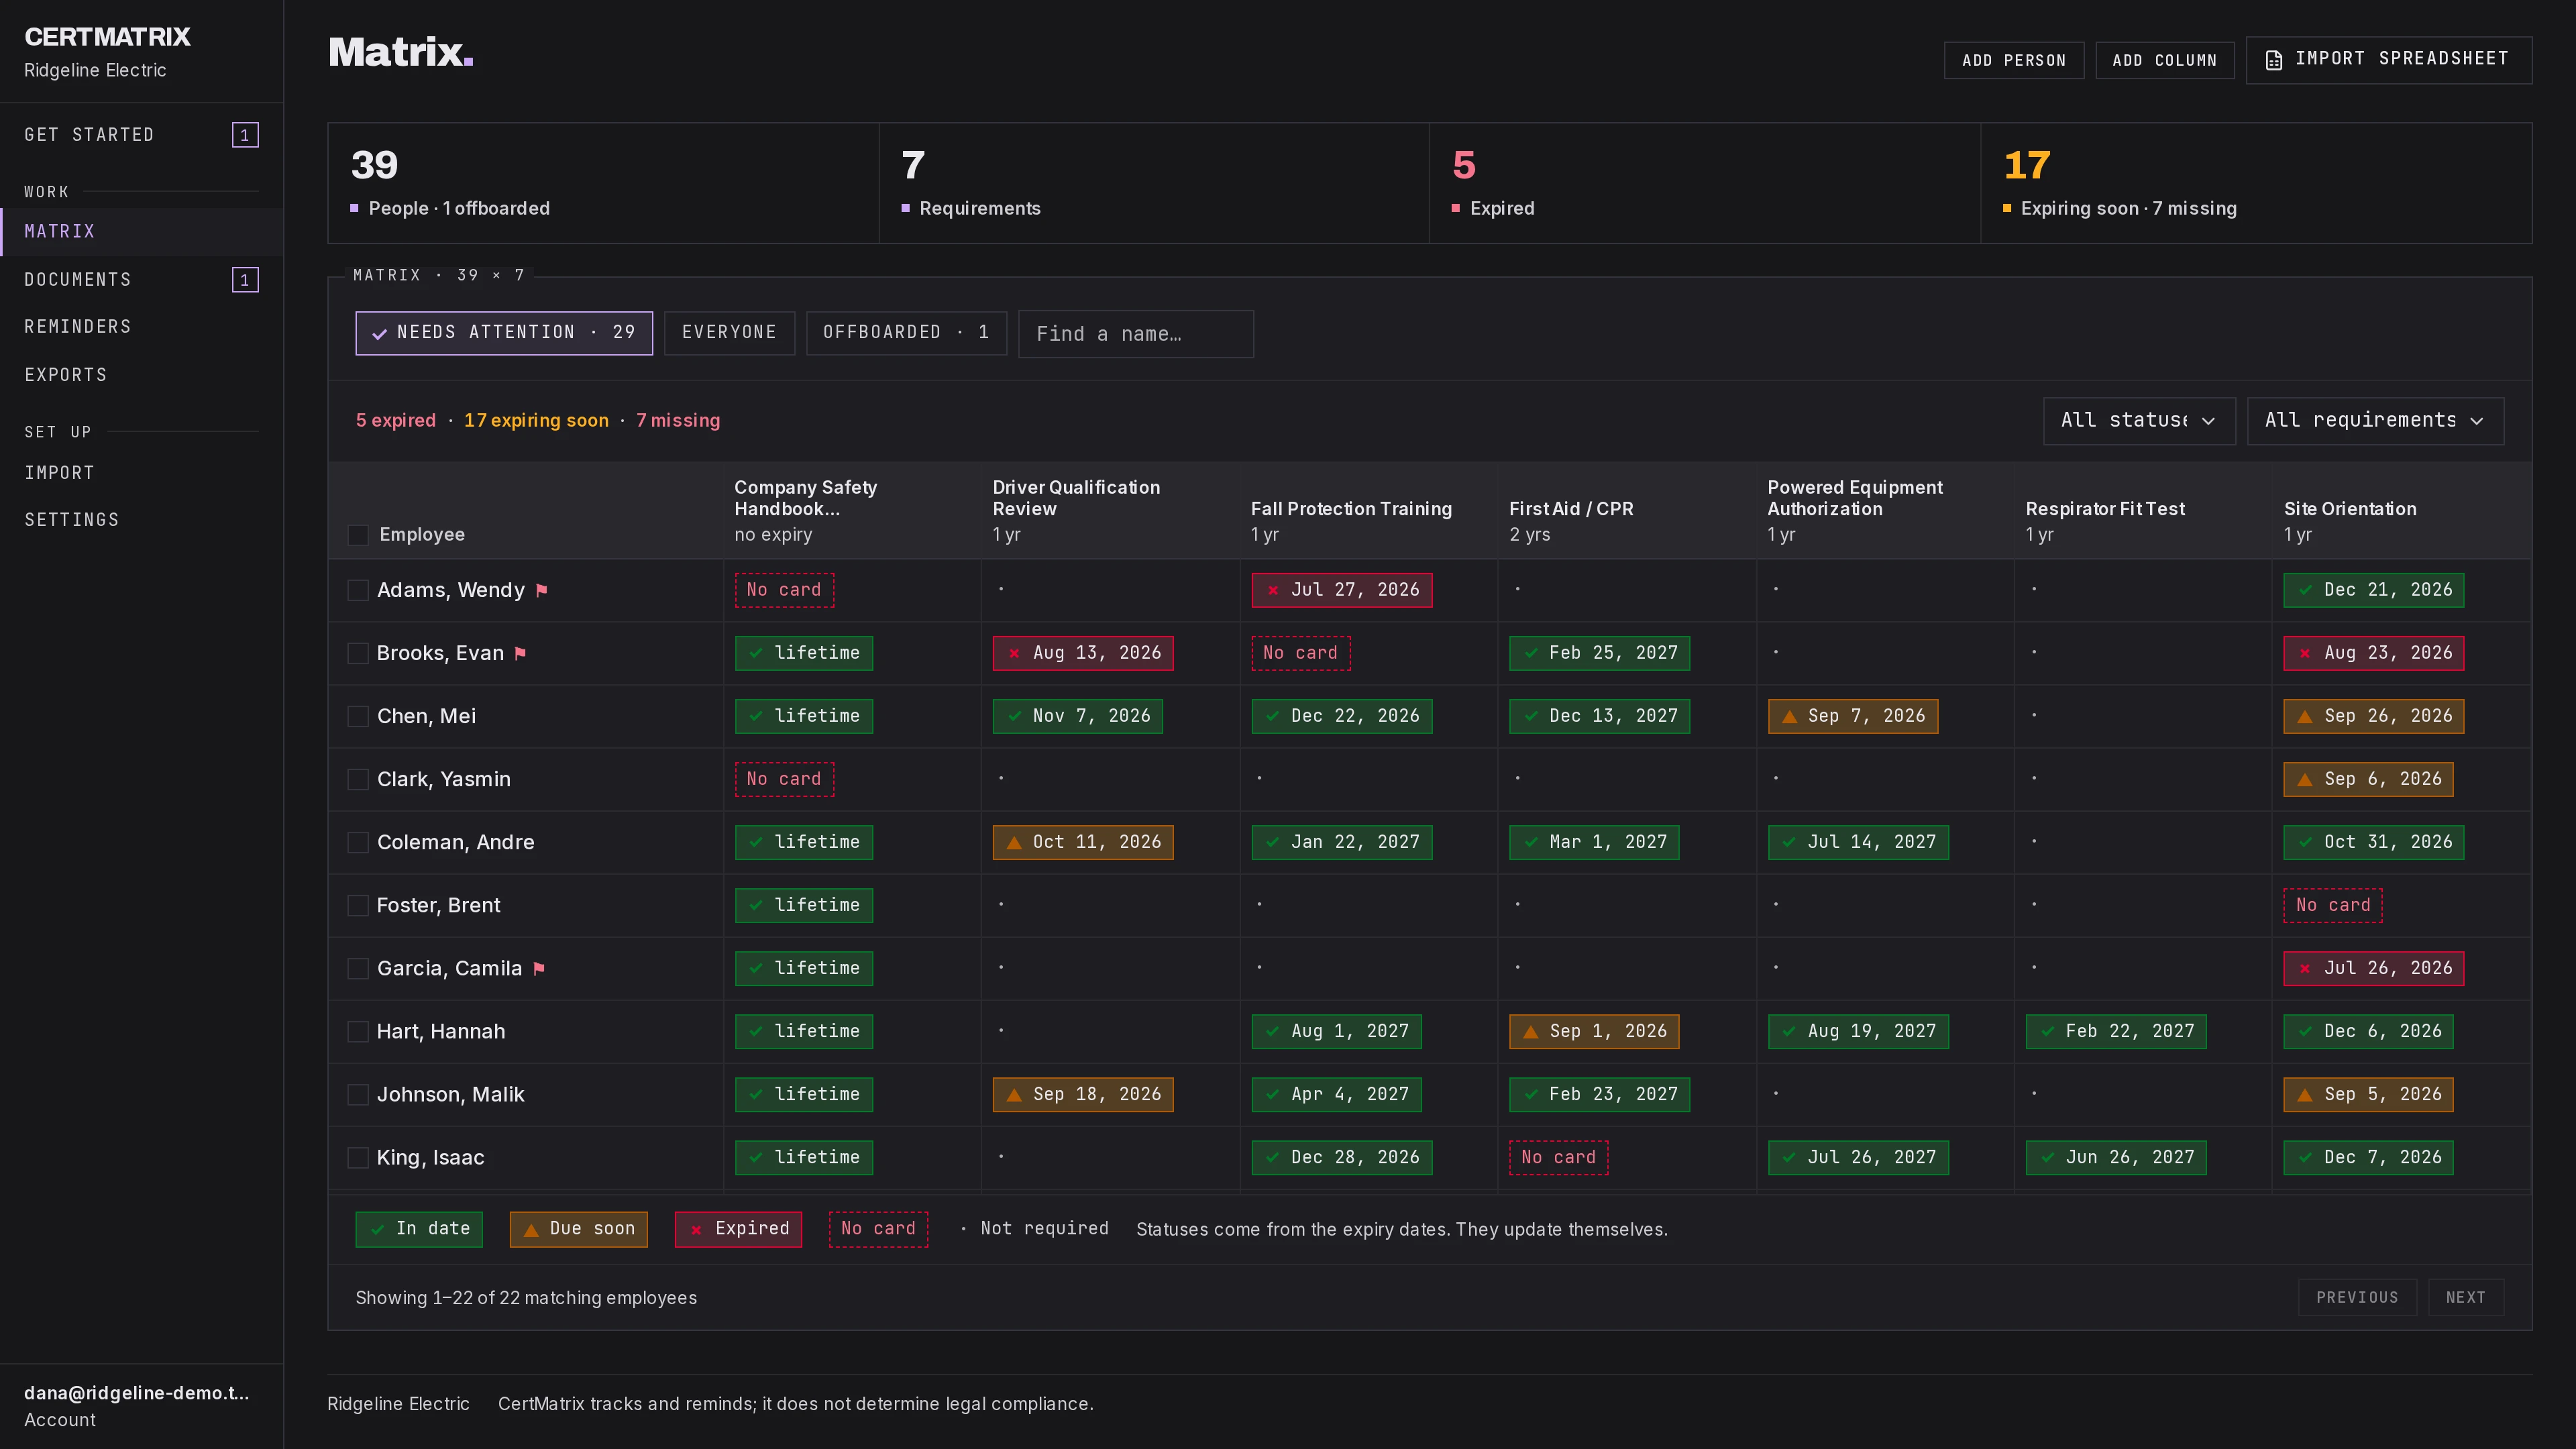This screenshot has width=2576, height=1449.
Task: Click the Expired legend swatch
Action: point(738,1229)
